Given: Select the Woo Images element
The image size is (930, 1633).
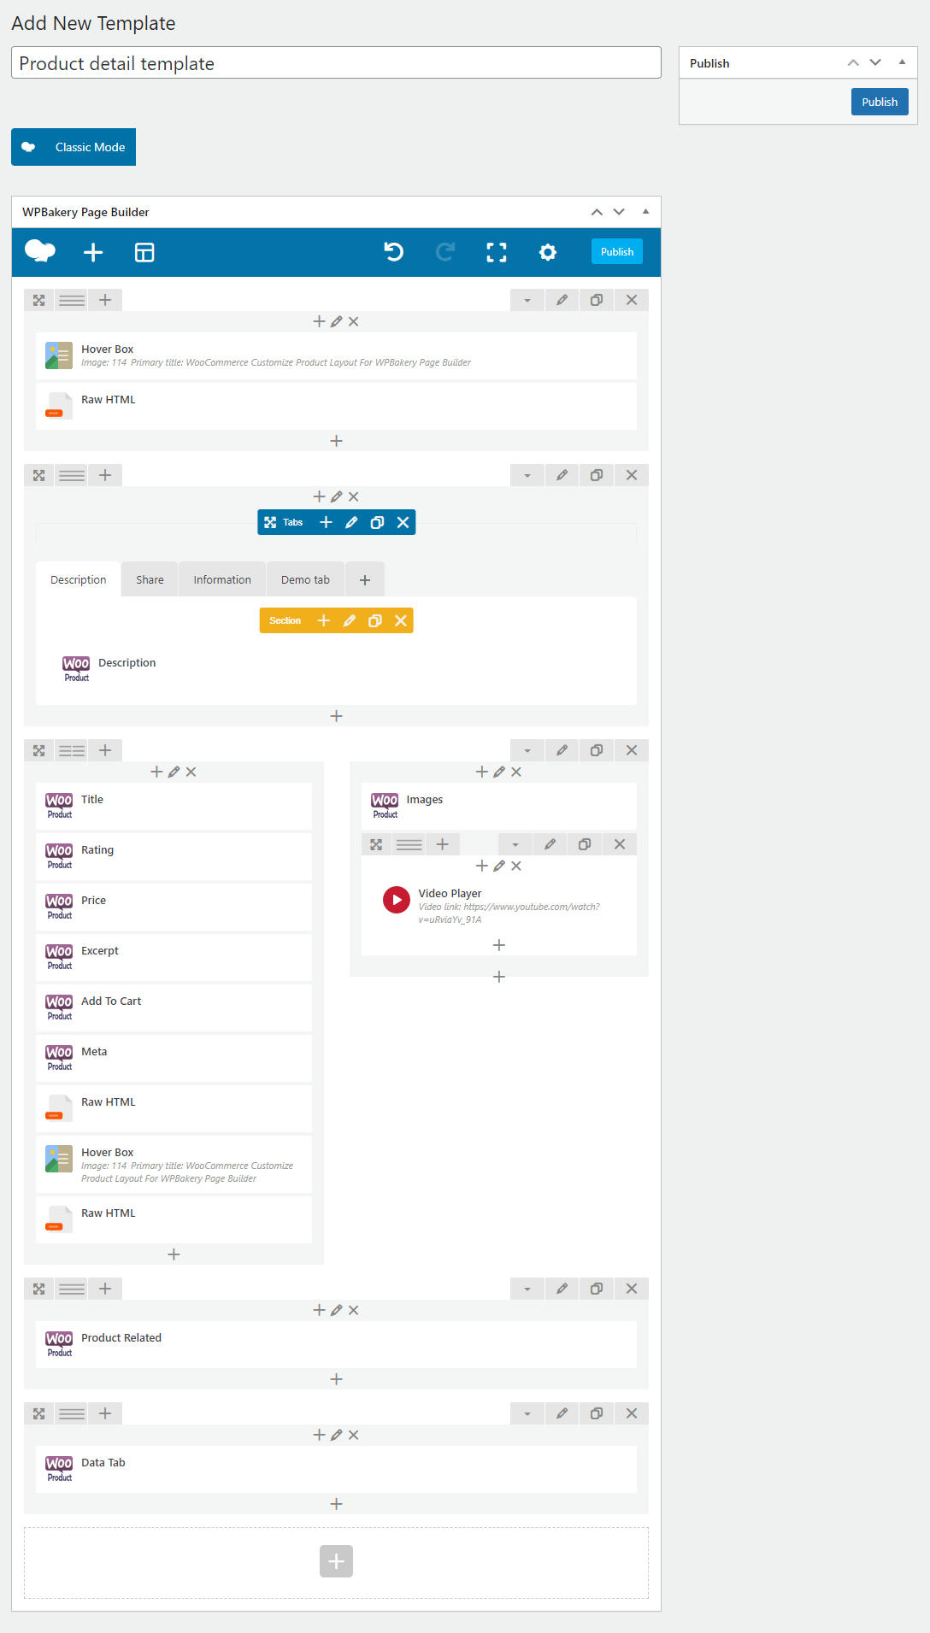Looking at the screenshot, I should 499,806.
